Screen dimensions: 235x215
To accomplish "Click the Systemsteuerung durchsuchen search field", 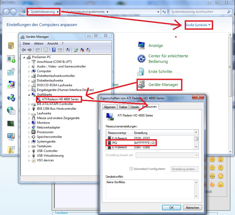I will coord(198,12).
